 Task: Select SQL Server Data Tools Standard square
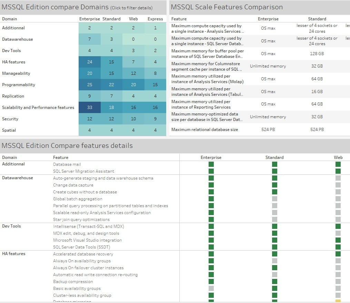tap(274, 247)
